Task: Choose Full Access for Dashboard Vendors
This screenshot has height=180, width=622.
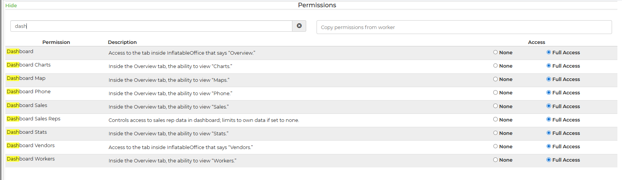Action: 549,146
